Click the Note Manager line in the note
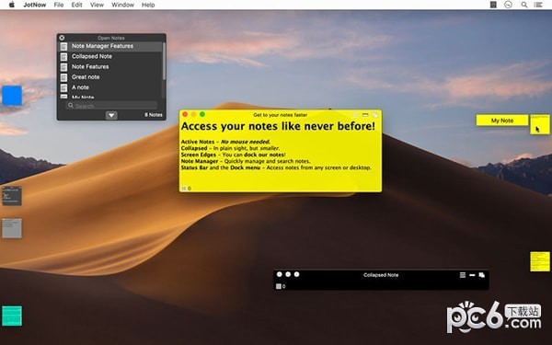This screenshot has height=345, width=552. pyautogui.click(x=246, y=161)
